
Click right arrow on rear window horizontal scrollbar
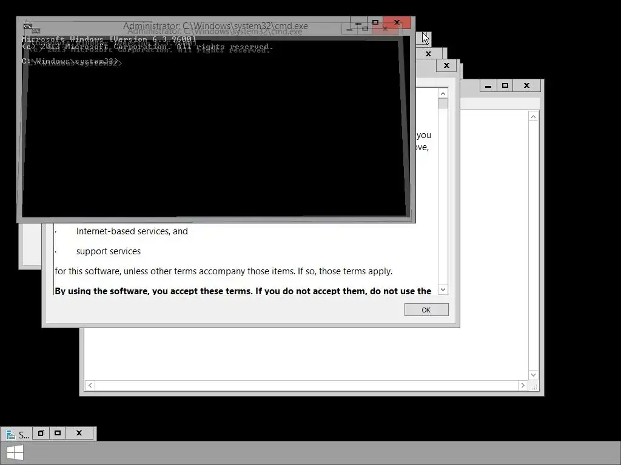523,385
